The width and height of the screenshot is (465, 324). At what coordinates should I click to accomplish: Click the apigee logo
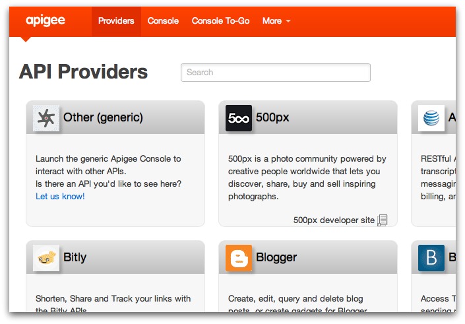click(x=46, y=20)
